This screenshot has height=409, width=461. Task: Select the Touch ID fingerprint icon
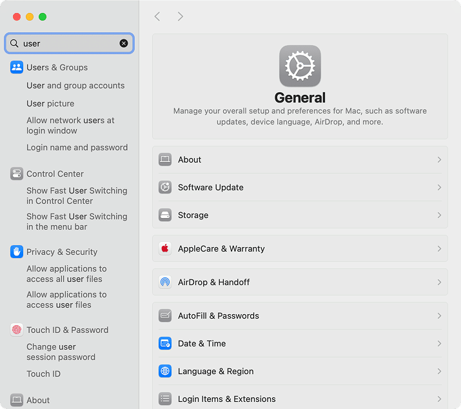pos(17,330)
